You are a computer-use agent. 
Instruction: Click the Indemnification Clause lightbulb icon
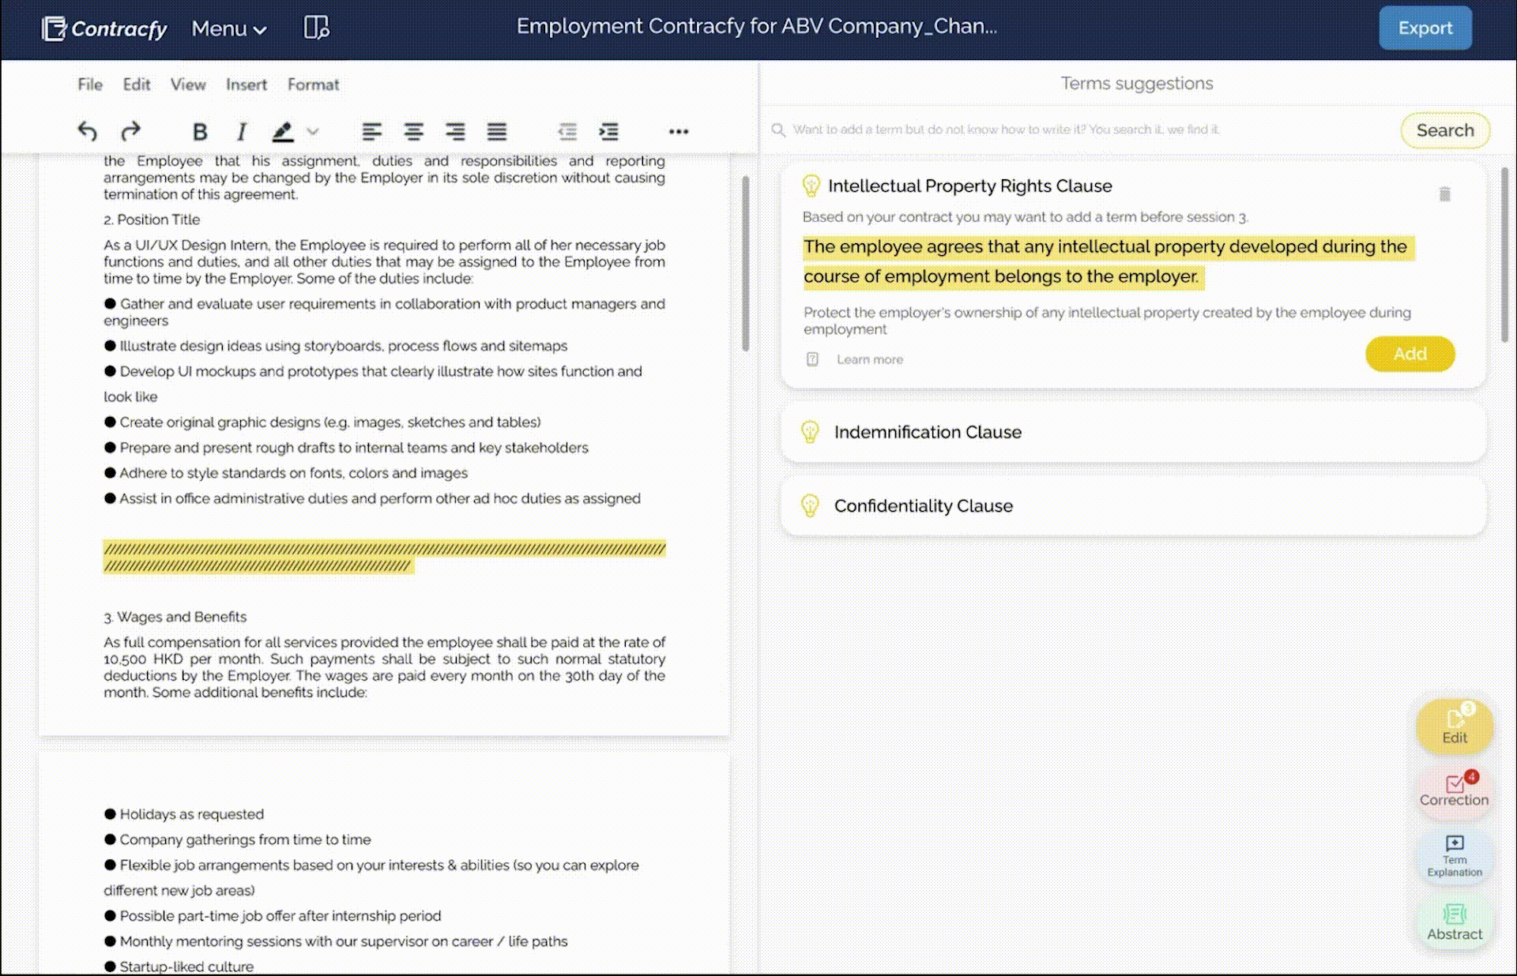(810, 432)
